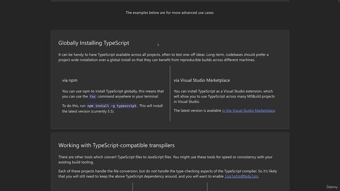Click the 'via Visual Studio Marketplace' subheading
The width and height of the screenshot is (340, 191).
click(202, 80)
